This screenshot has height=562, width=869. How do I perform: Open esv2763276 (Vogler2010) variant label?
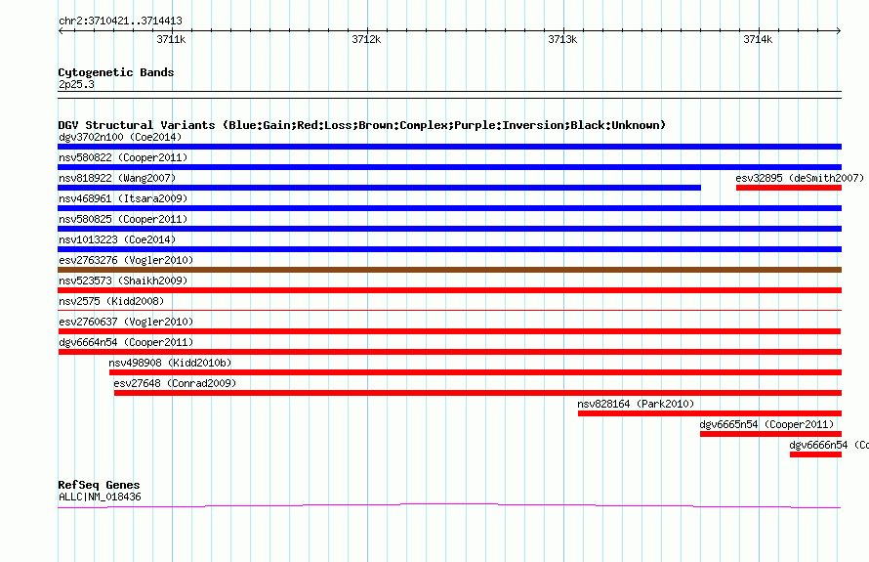(x=126, y=260)
